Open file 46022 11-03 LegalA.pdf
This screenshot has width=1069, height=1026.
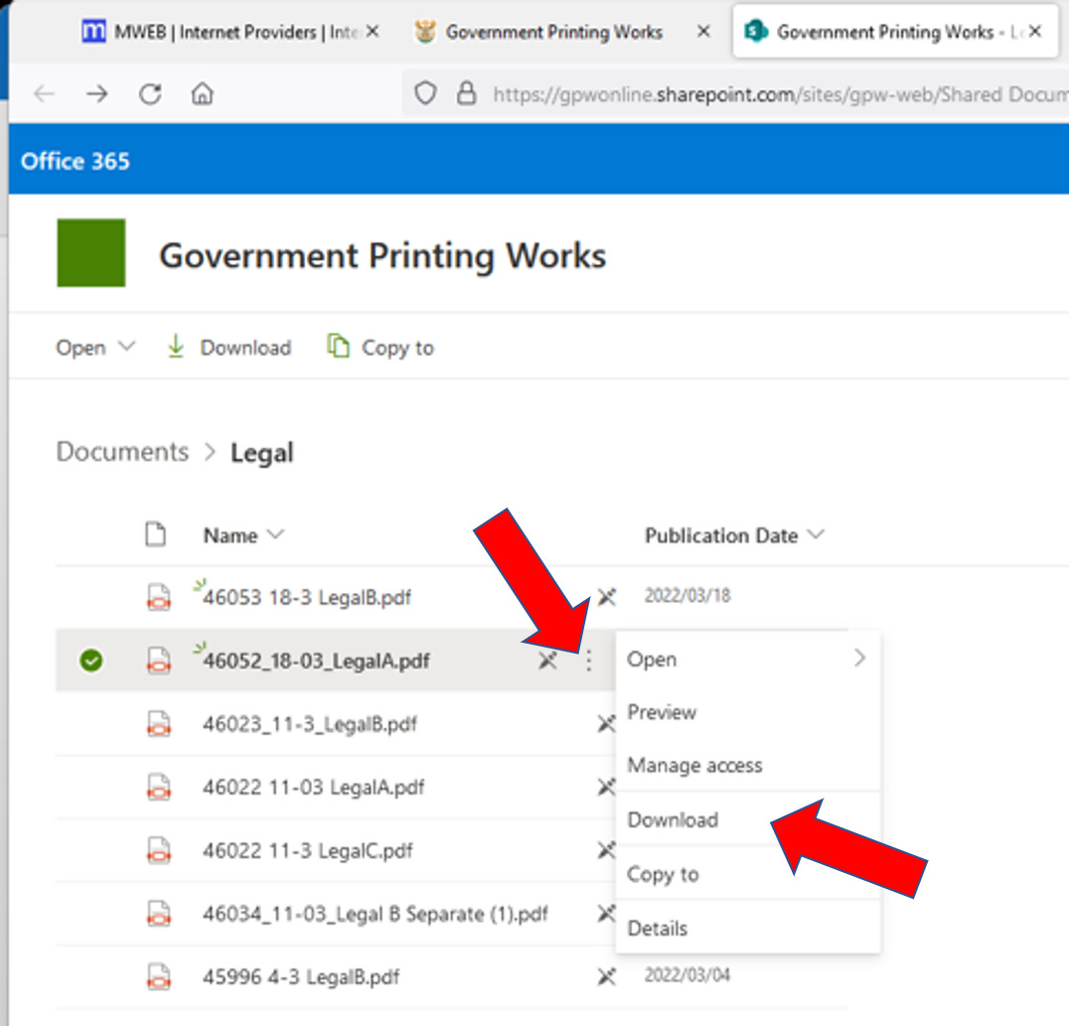tap(314, 787)
